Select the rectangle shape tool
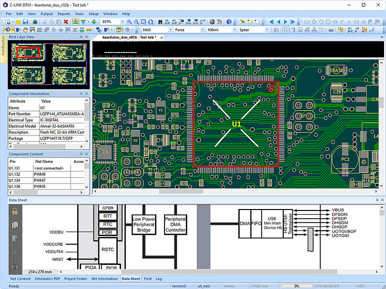 307,22
